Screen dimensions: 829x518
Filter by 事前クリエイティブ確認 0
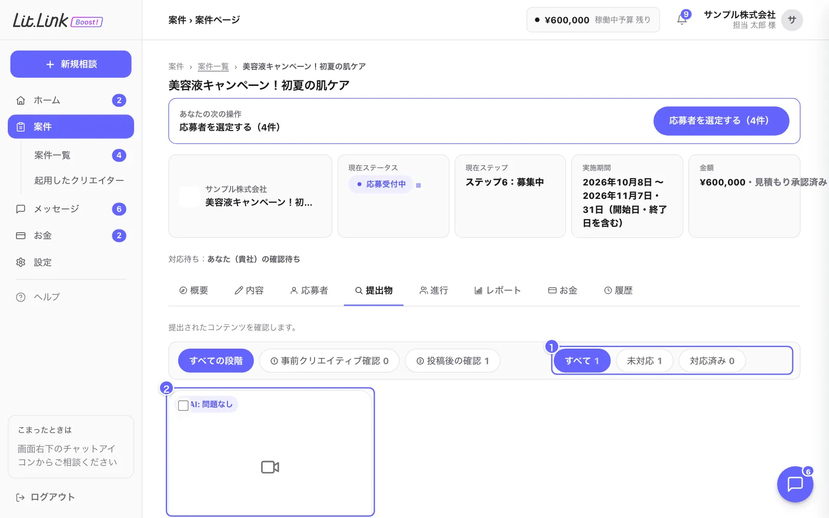[329, 361]
